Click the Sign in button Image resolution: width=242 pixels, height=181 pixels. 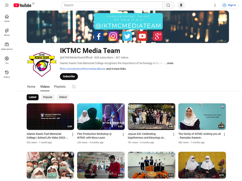[229, 5]
